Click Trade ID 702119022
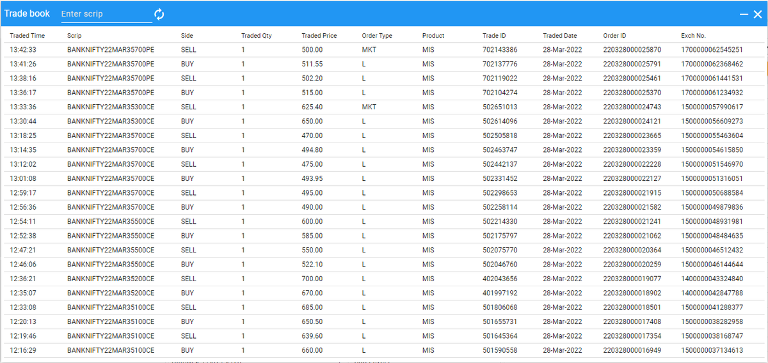This screenshot has height=363, width=768. 500,79
